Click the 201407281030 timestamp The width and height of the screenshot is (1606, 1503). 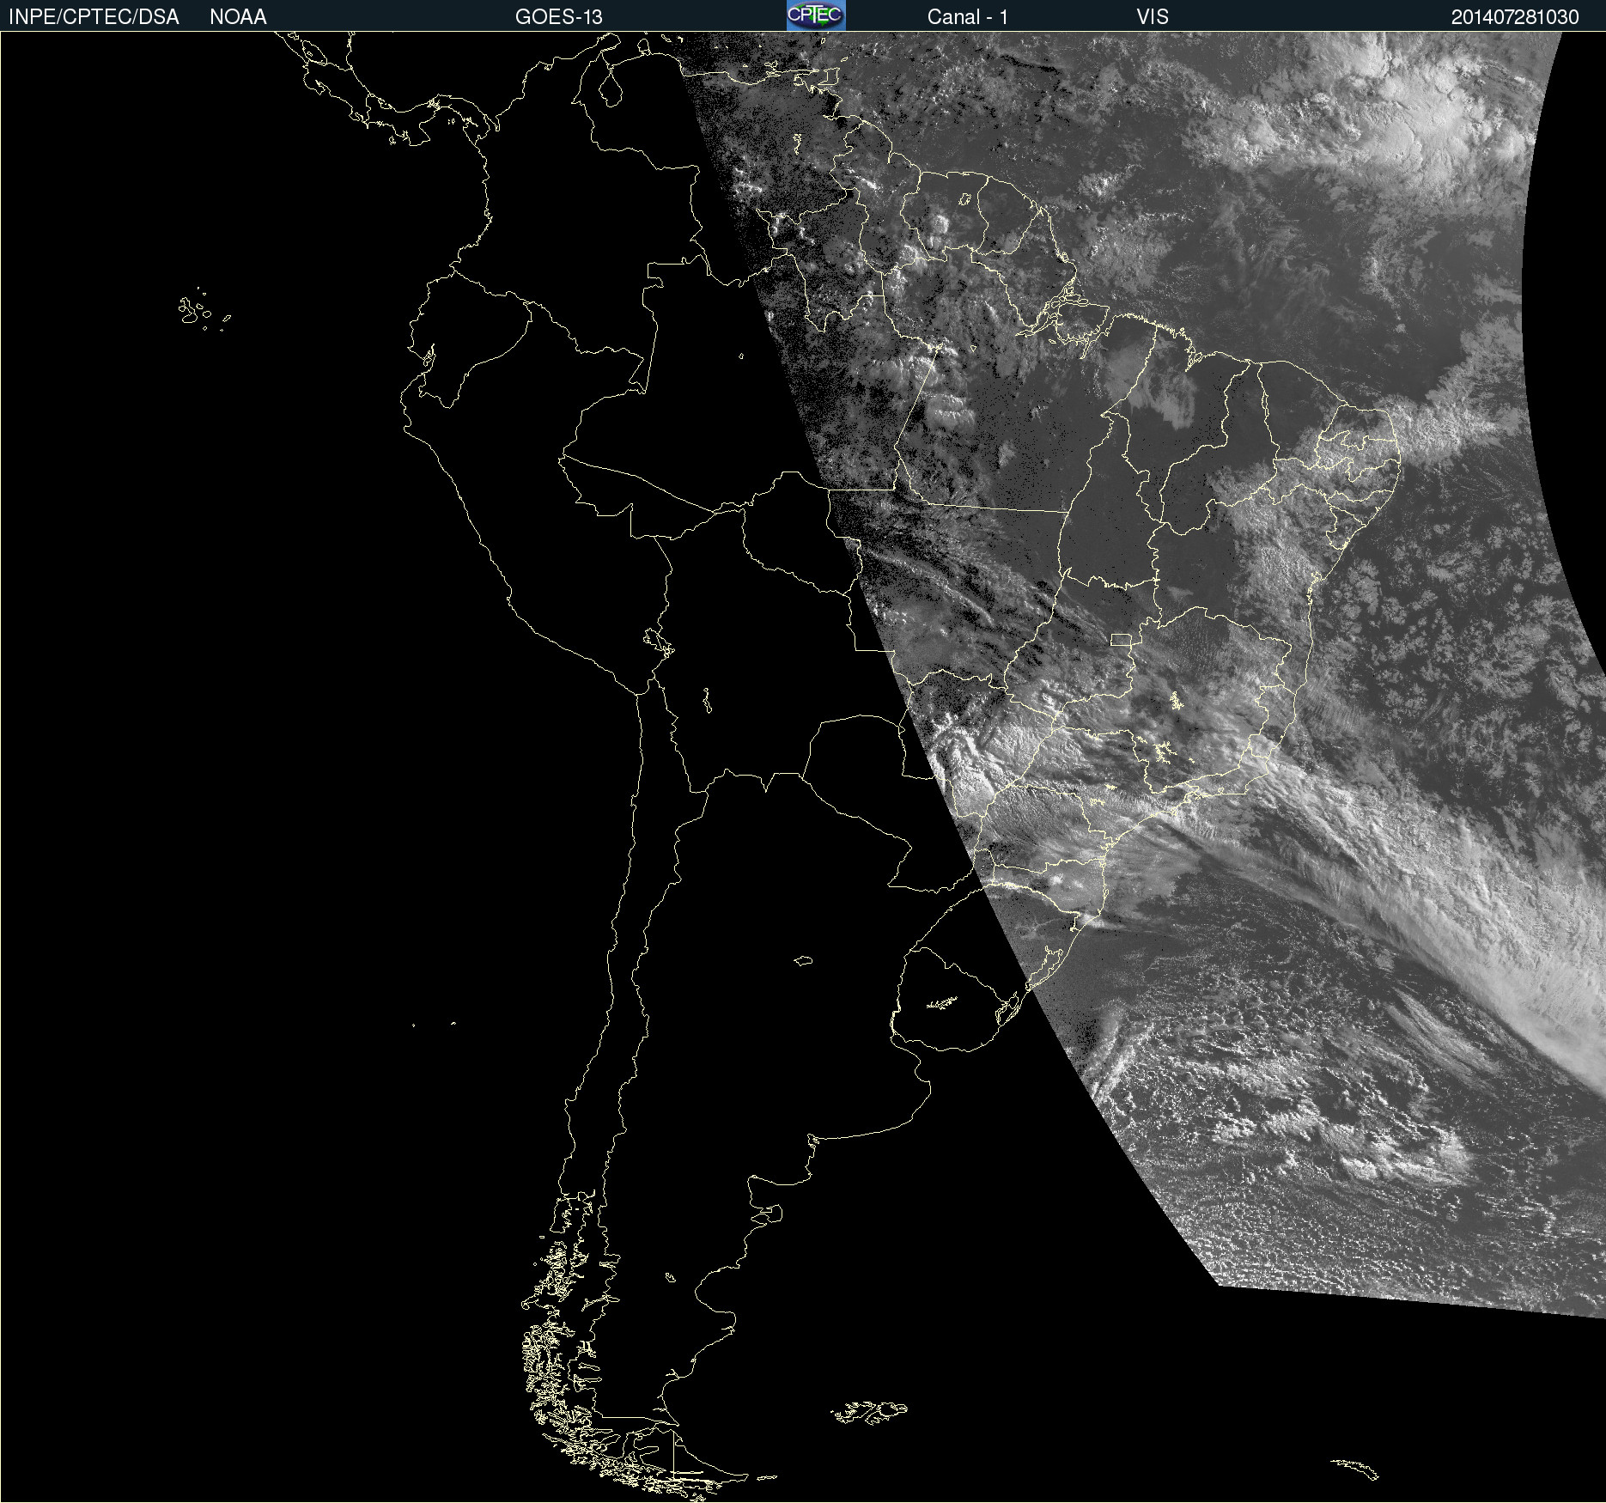pyautogui.click(x=1515, y=17)
